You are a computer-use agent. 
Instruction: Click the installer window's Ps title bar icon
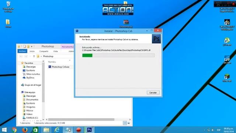pyautogui.click(x=77, y=31)
